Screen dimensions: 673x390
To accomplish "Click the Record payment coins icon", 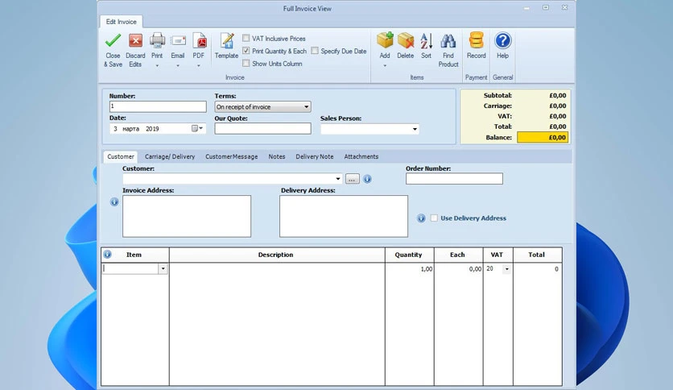I will 477,40.
